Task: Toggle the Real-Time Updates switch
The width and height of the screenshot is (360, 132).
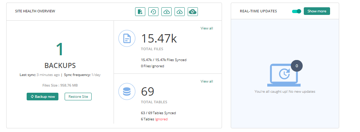Action: 296,11
